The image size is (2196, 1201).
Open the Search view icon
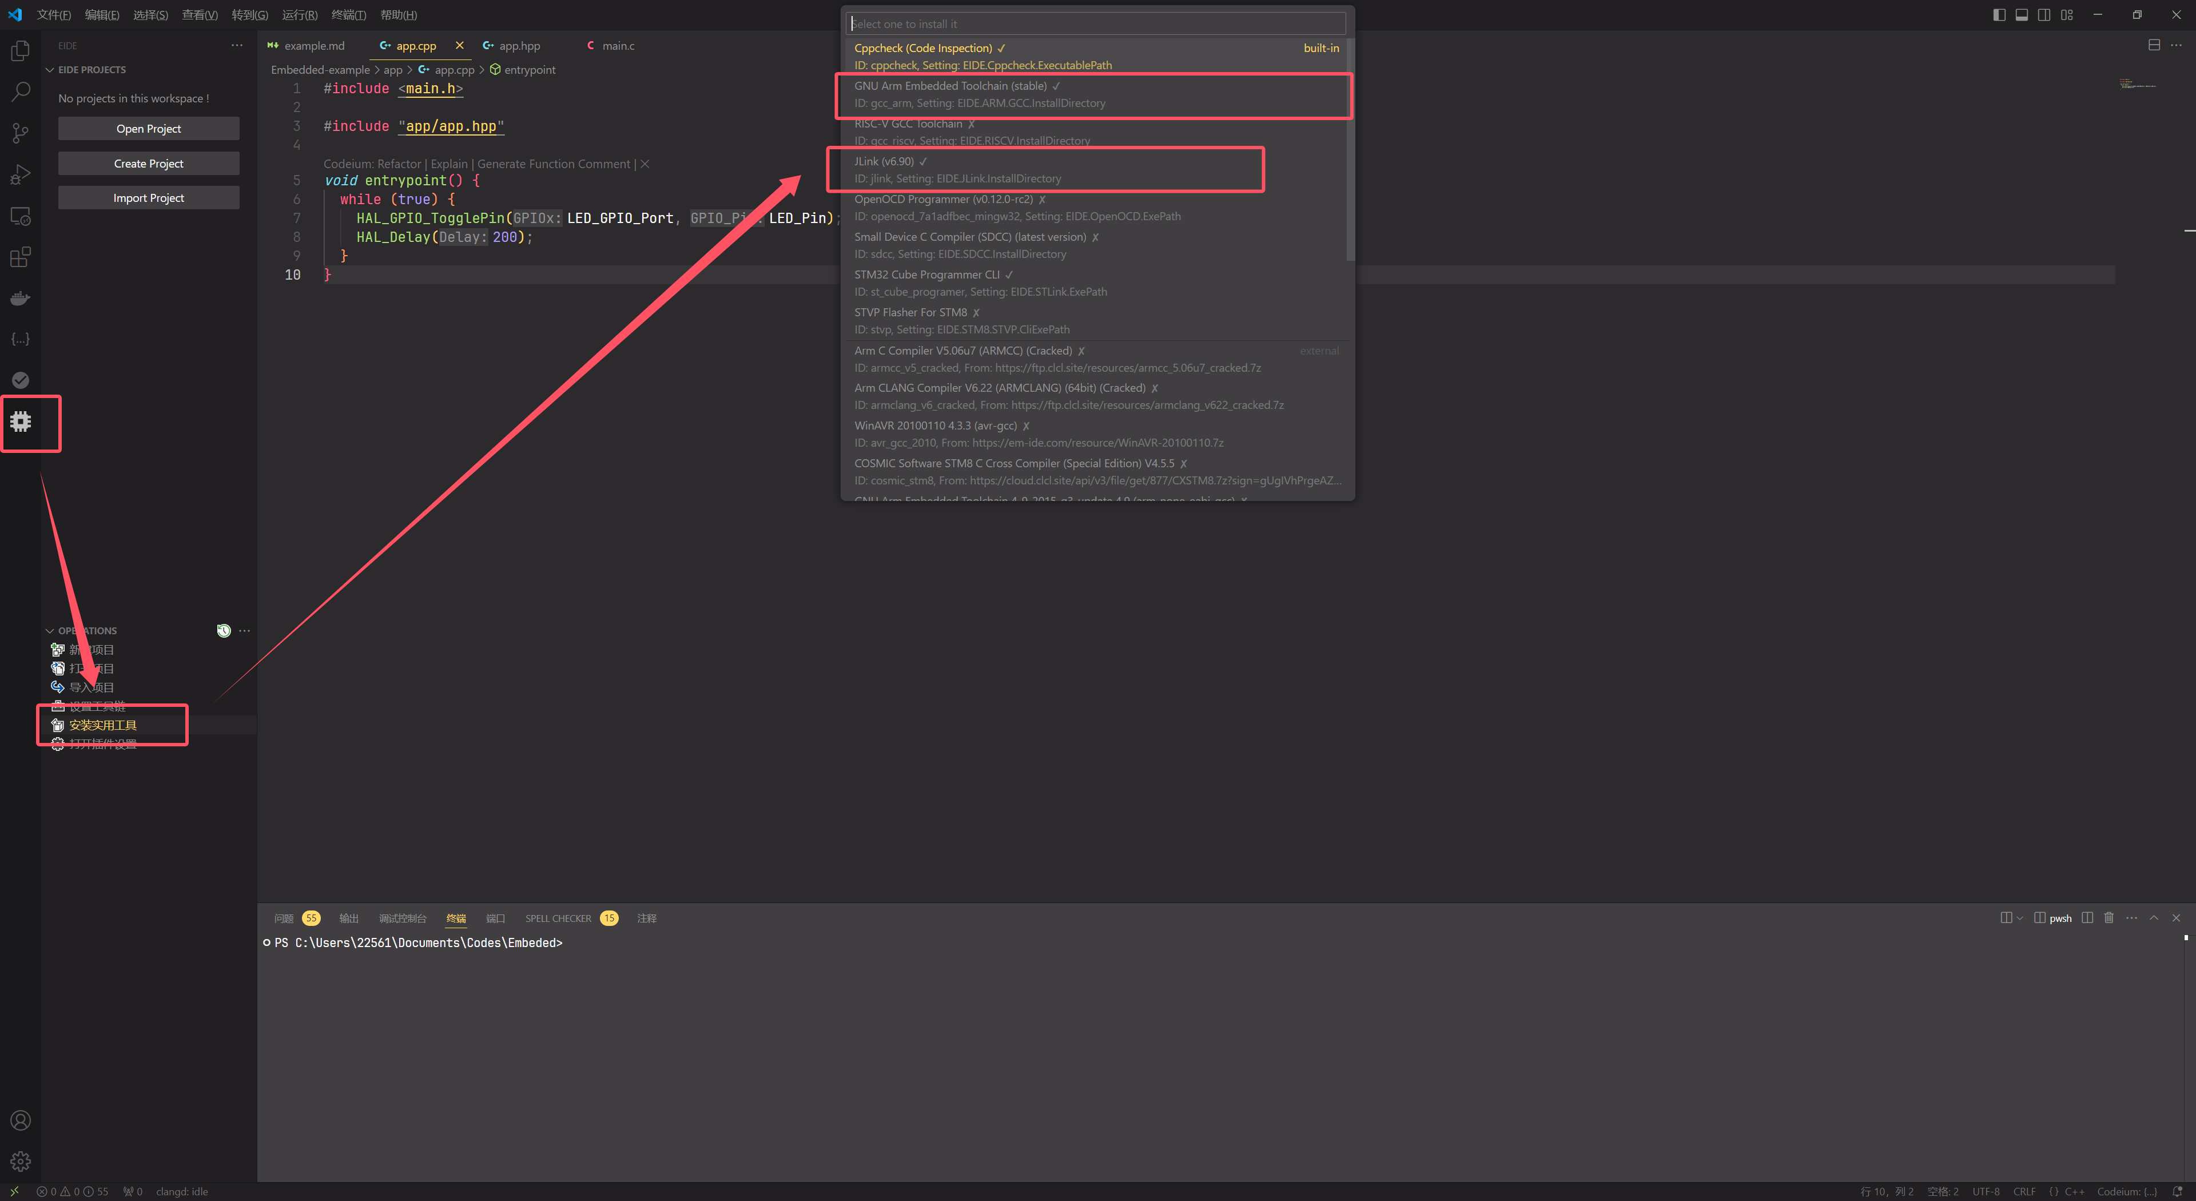pyautogui.click(x=21, y=92)
